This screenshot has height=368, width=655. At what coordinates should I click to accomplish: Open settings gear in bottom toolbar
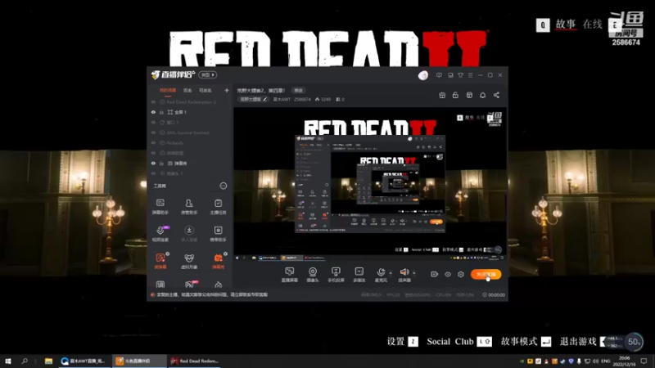pos(461,274)
